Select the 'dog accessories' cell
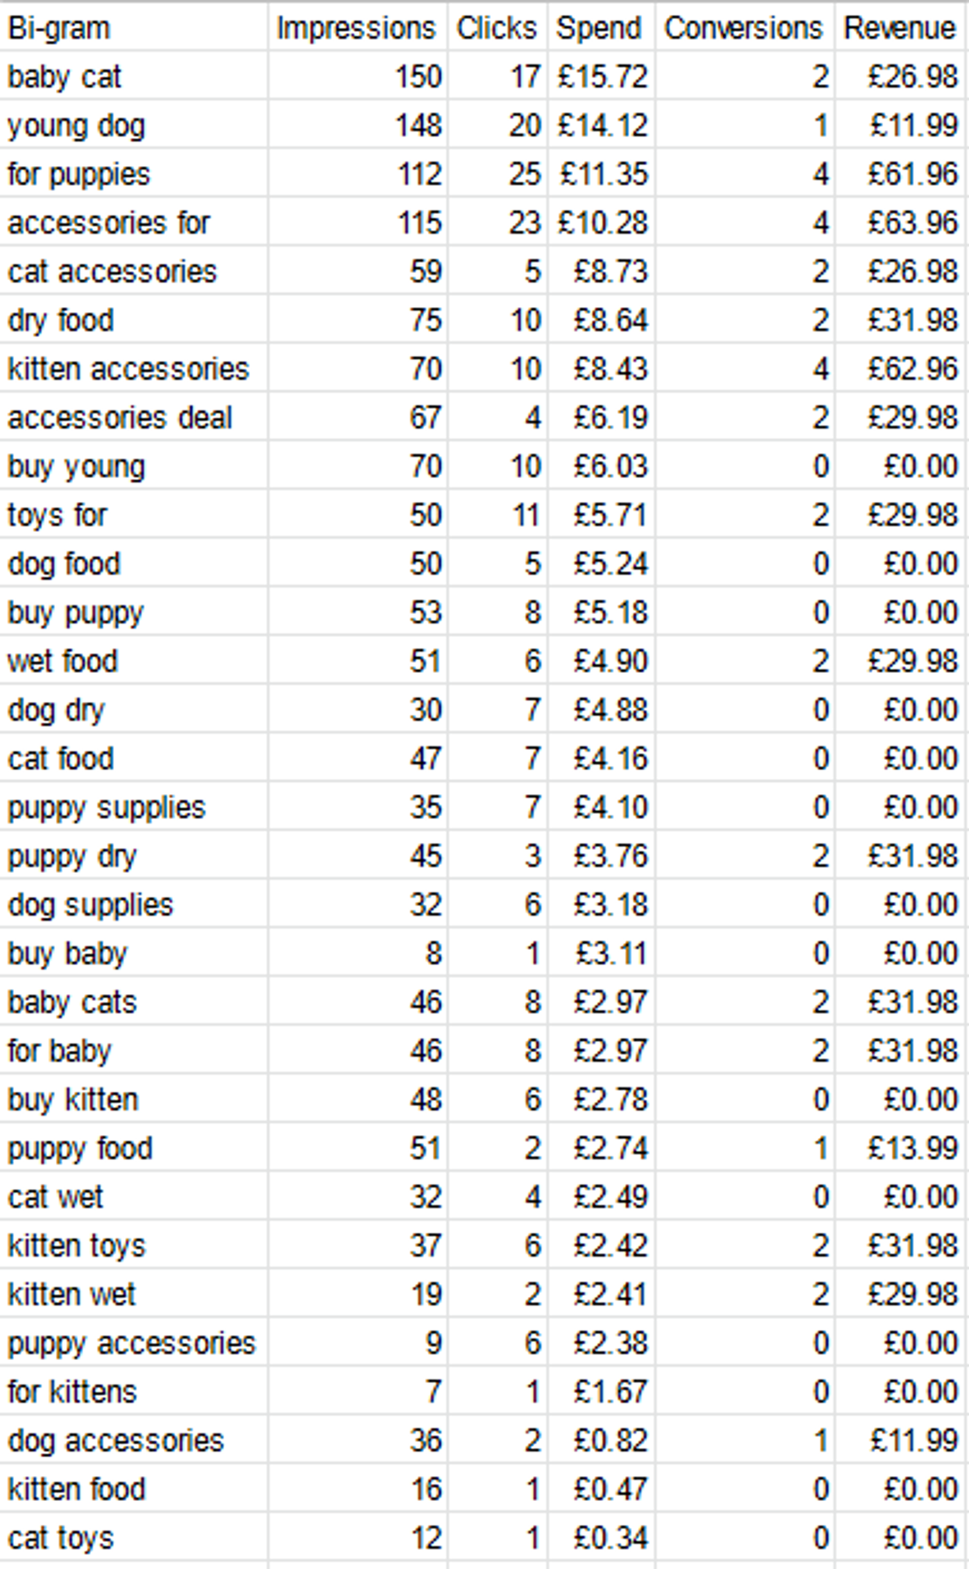 133,1440
